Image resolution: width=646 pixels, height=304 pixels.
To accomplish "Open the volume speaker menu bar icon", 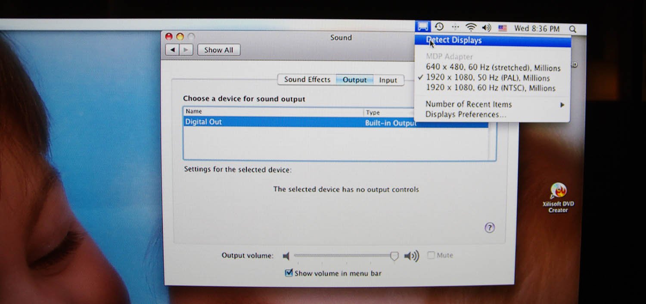I will click(x=487, y=28).
